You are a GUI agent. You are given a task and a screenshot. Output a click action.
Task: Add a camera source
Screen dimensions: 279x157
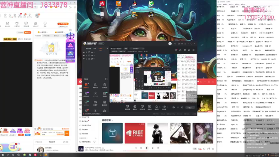[135, 107]
